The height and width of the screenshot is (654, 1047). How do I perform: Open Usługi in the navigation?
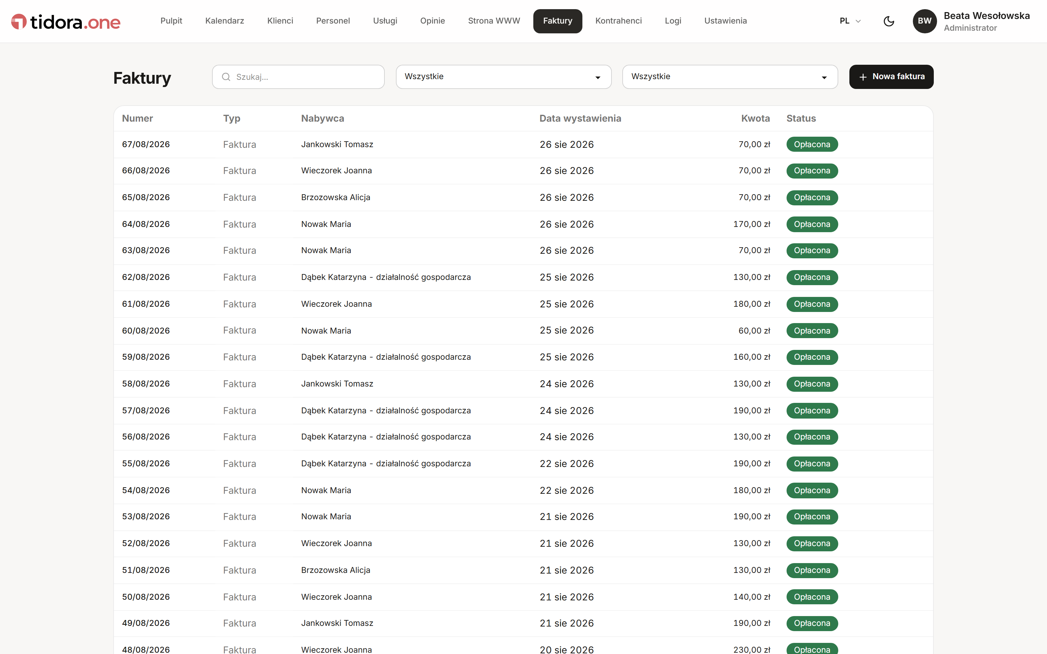coord(385,21)
